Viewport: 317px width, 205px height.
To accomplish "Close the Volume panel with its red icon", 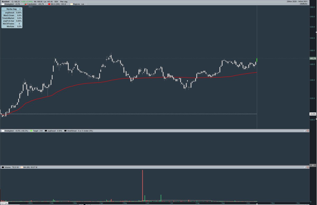I will [x=307, y=167].
